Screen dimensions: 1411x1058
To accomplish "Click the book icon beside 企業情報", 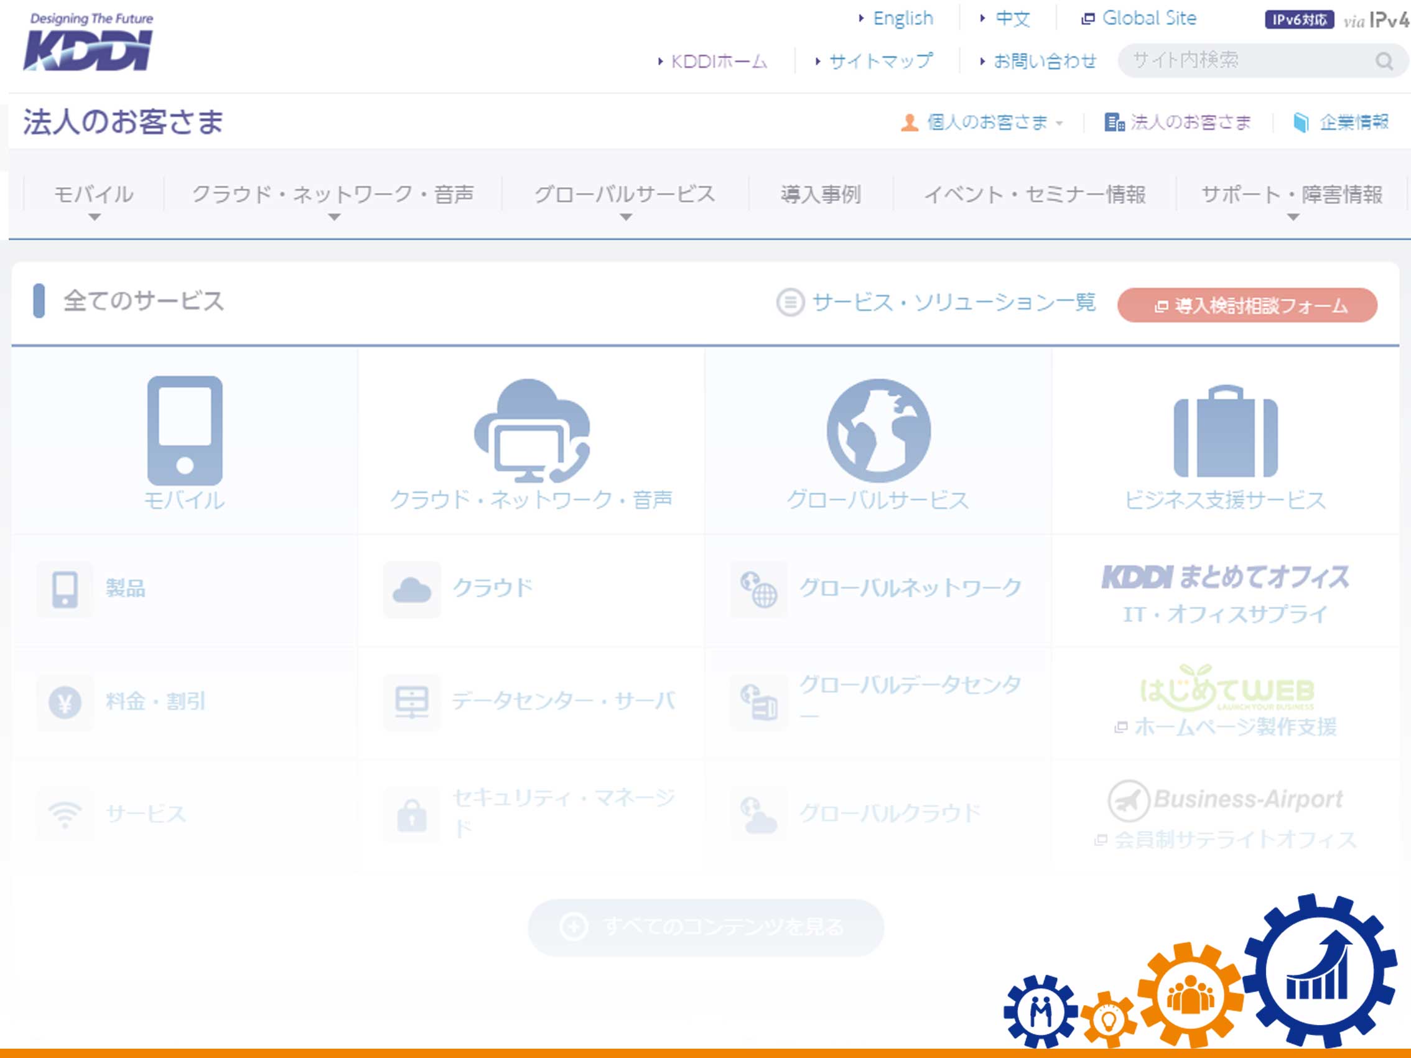I will coord(1302,123).
